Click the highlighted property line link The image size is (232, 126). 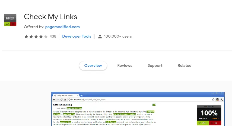coord(66,122)
